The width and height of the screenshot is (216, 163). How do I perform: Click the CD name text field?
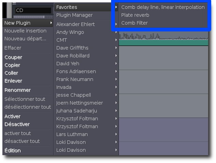click(33, 11)
